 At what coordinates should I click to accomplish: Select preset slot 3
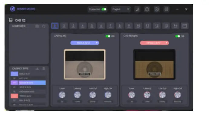point(73,26)
